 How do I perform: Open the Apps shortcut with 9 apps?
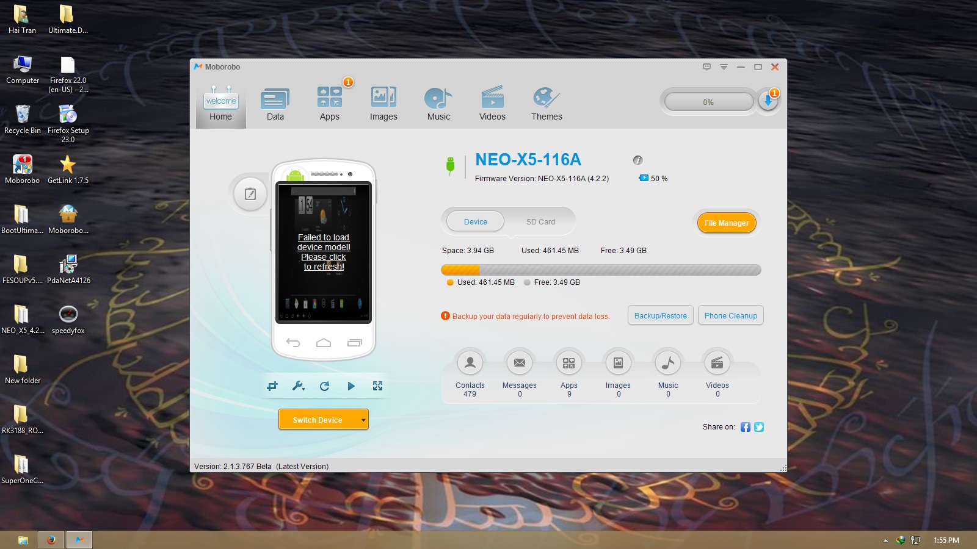(x=569, y=363)
